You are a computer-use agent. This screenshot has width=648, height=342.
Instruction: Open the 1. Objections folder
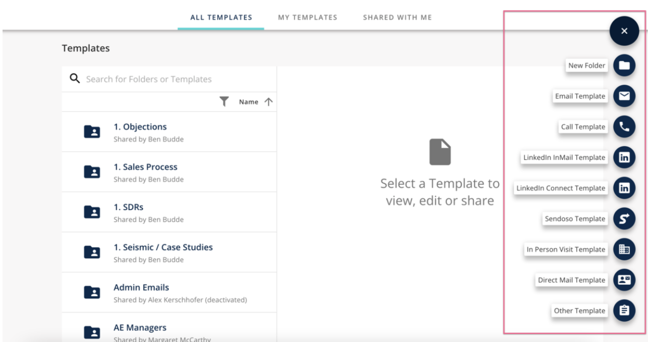click(x=140, y=127)
